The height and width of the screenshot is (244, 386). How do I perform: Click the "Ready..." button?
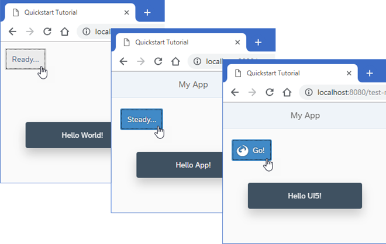(x=25, y=59)
